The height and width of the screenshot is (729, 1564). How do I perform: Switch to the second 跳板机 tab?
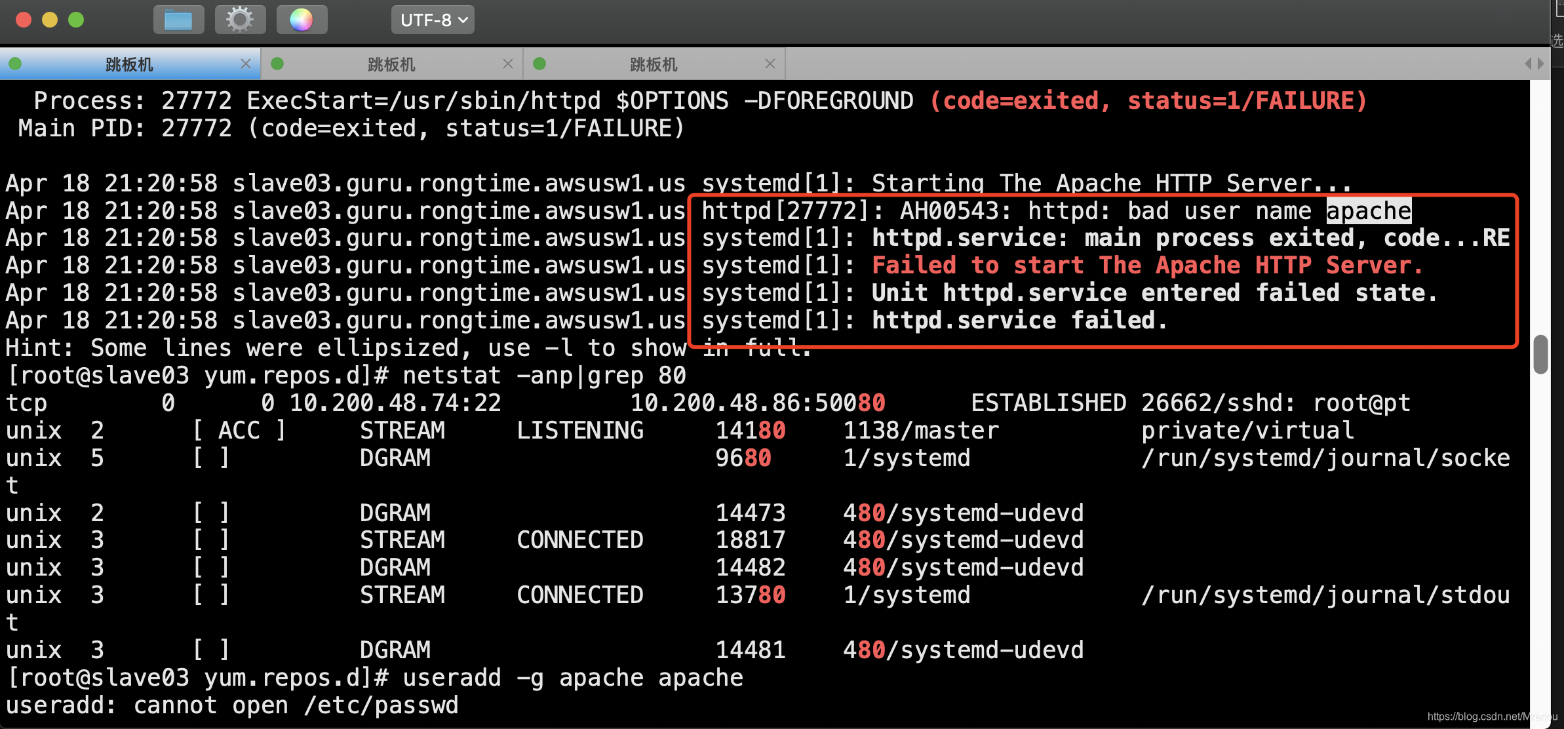[391, 64]
